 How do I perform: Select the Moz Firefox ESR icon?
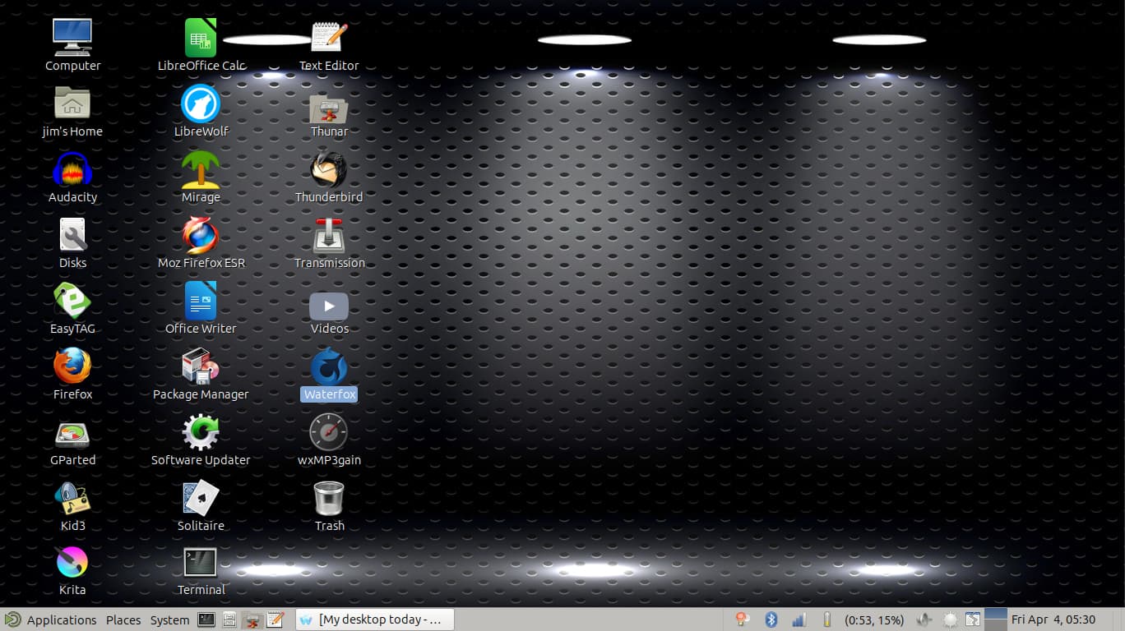[x=201, y=235]
